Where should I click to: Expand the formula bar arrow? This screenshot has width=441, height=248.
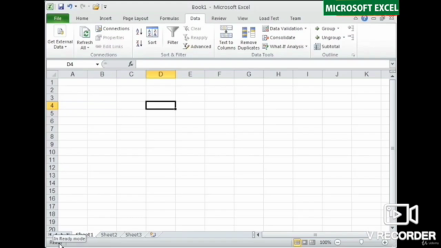392,64
